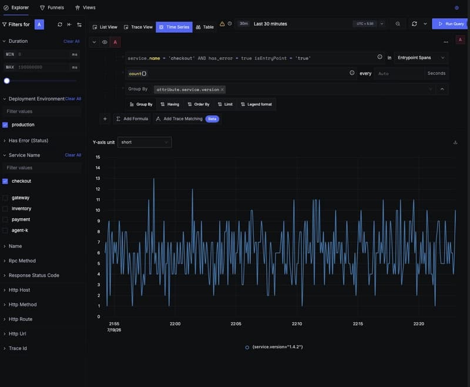Remove attribute.service.version group by tag
The width and height of the screenshot is (470, 387).
(222, 90)
